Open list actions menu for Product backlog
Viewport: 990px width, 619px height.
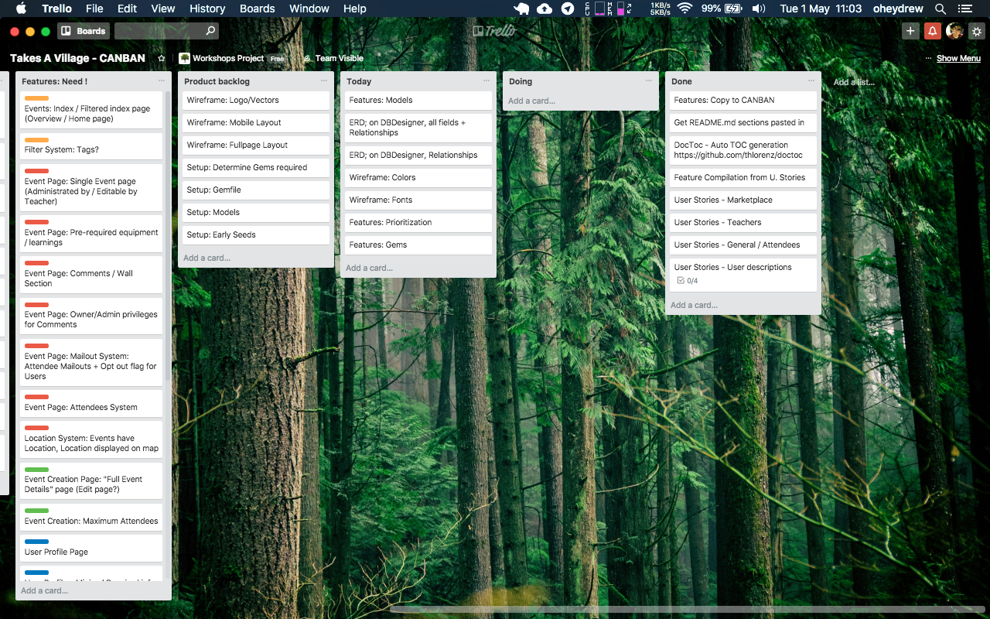coord(324,80)
